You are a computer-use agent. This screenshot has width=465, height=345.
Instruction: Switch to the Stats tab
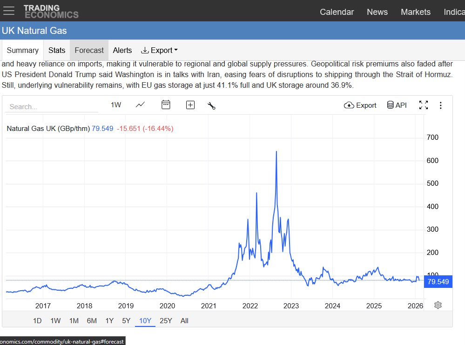click(x=57, y=50)
